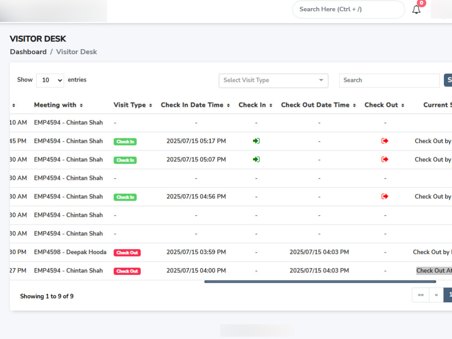This screenshot has width=452, height=339.
Task: Select 2025/07/15 03:59 PM check-in time
Action: pos(196,252)
